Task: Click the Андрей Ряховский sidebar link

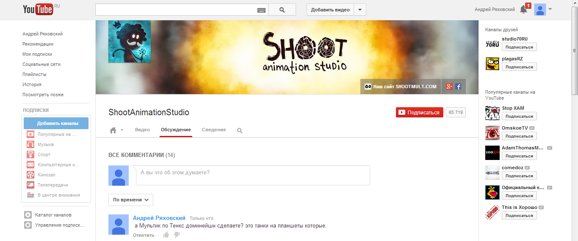Action: click(x=42, y=34)
